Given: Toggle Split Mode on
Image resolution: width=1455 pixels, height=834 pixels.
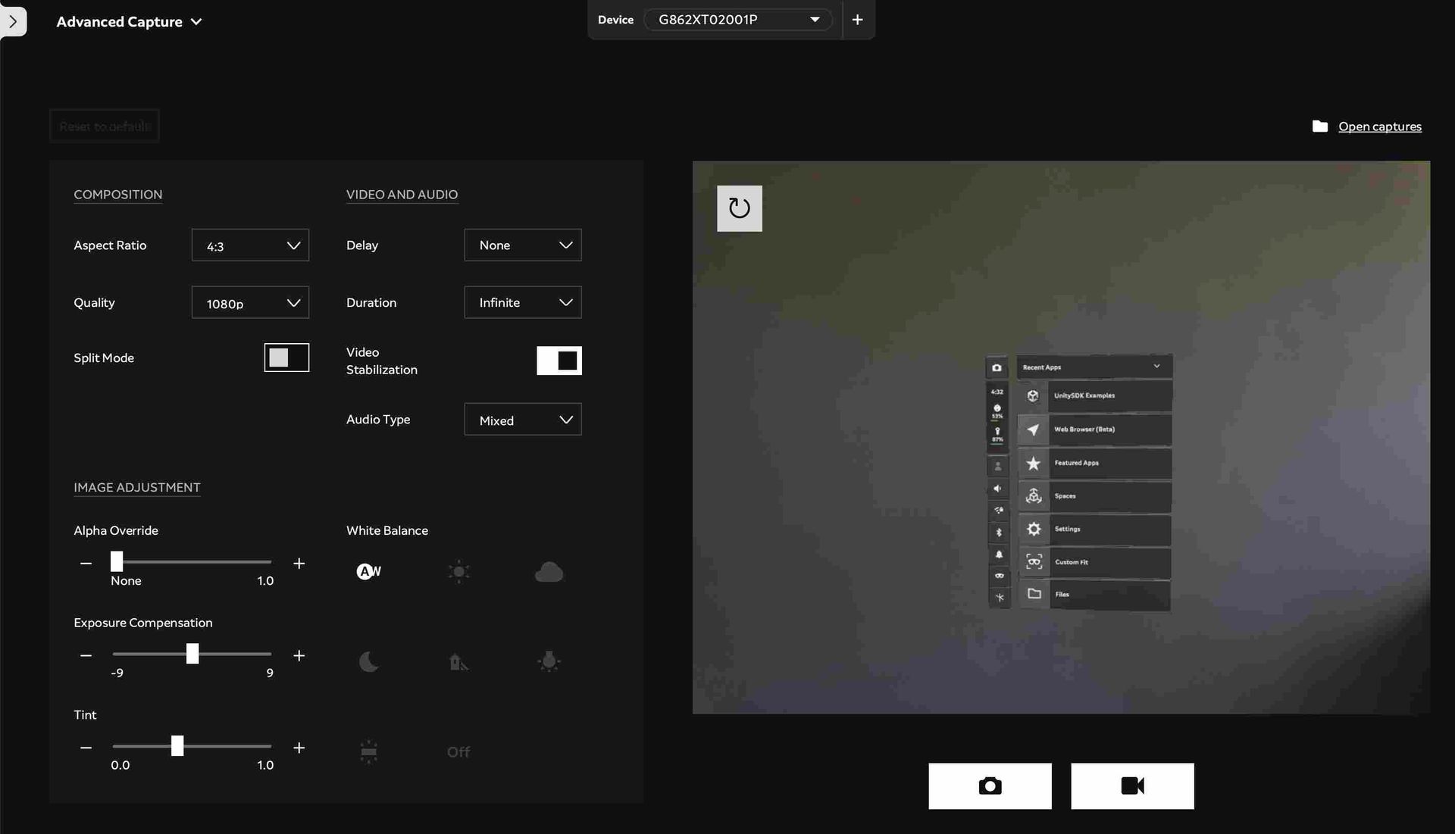Looking at the screenshot, I should [x=286, y=358].
